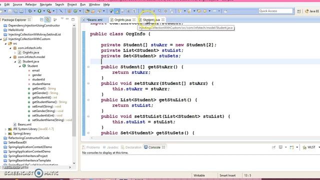Click the Run Last Tool icon
The height and width of the screenshot is (180, 320).
click(48, 11)
